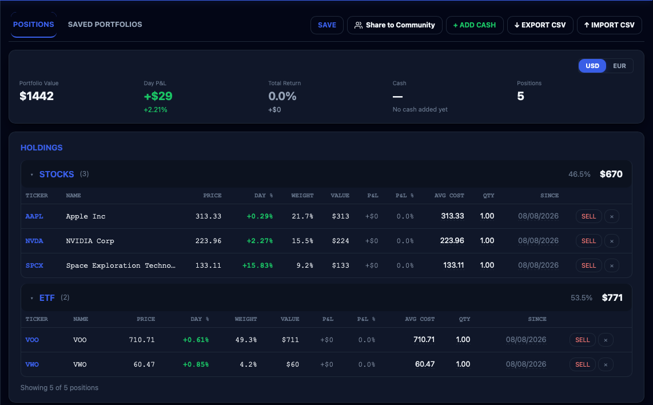This screenshot has width=653, height=405.
Task: Edit VWO average cost 60.47
Action: pos(425,364)
